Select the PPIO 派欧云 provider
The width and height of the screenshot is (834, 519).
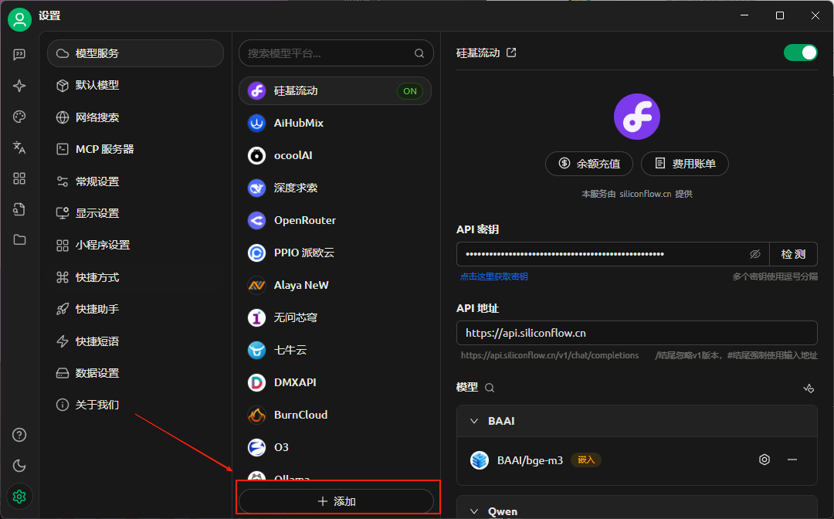[x=335, y=253]
